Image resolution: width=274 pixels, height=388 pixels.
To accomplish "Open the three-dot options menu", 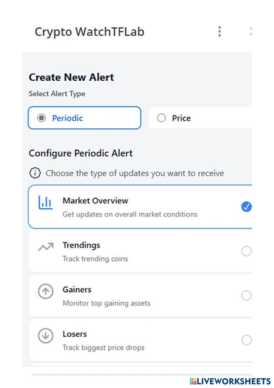I will coord(219,32).
